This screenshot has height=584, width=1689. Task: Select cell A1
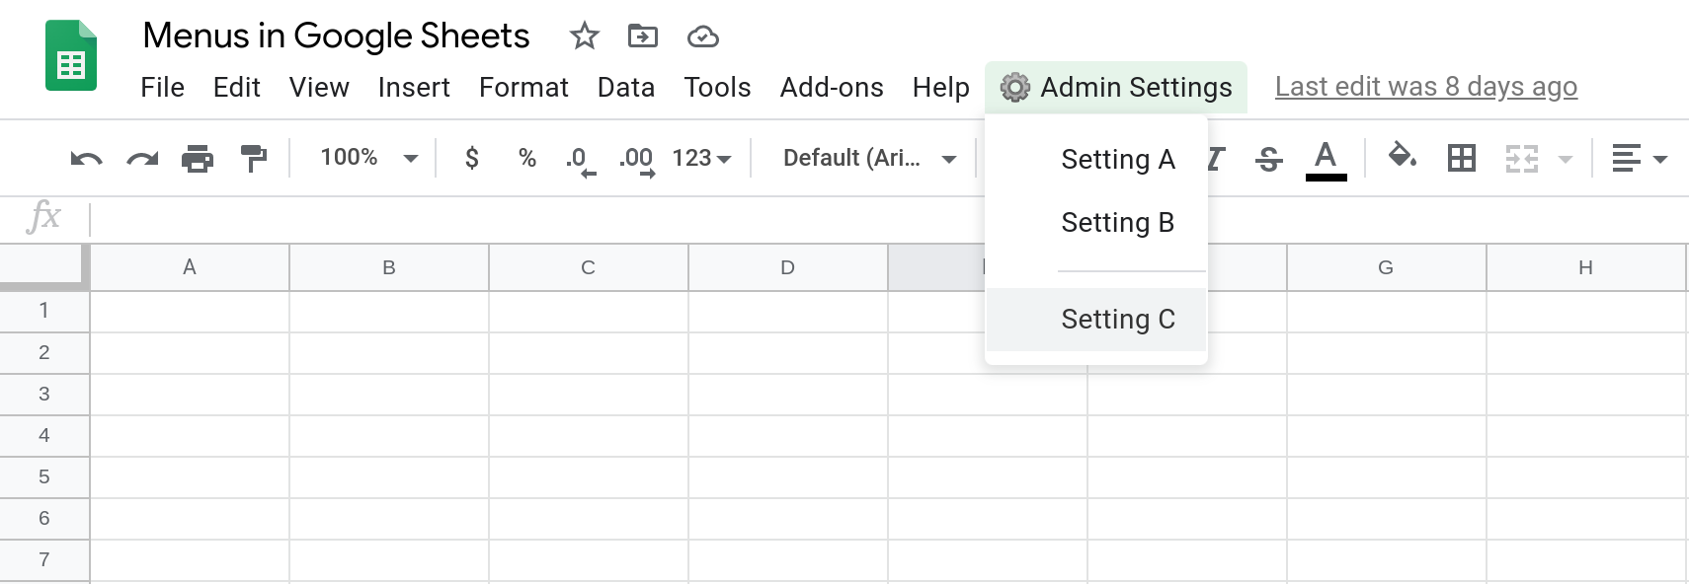(190, 311)
